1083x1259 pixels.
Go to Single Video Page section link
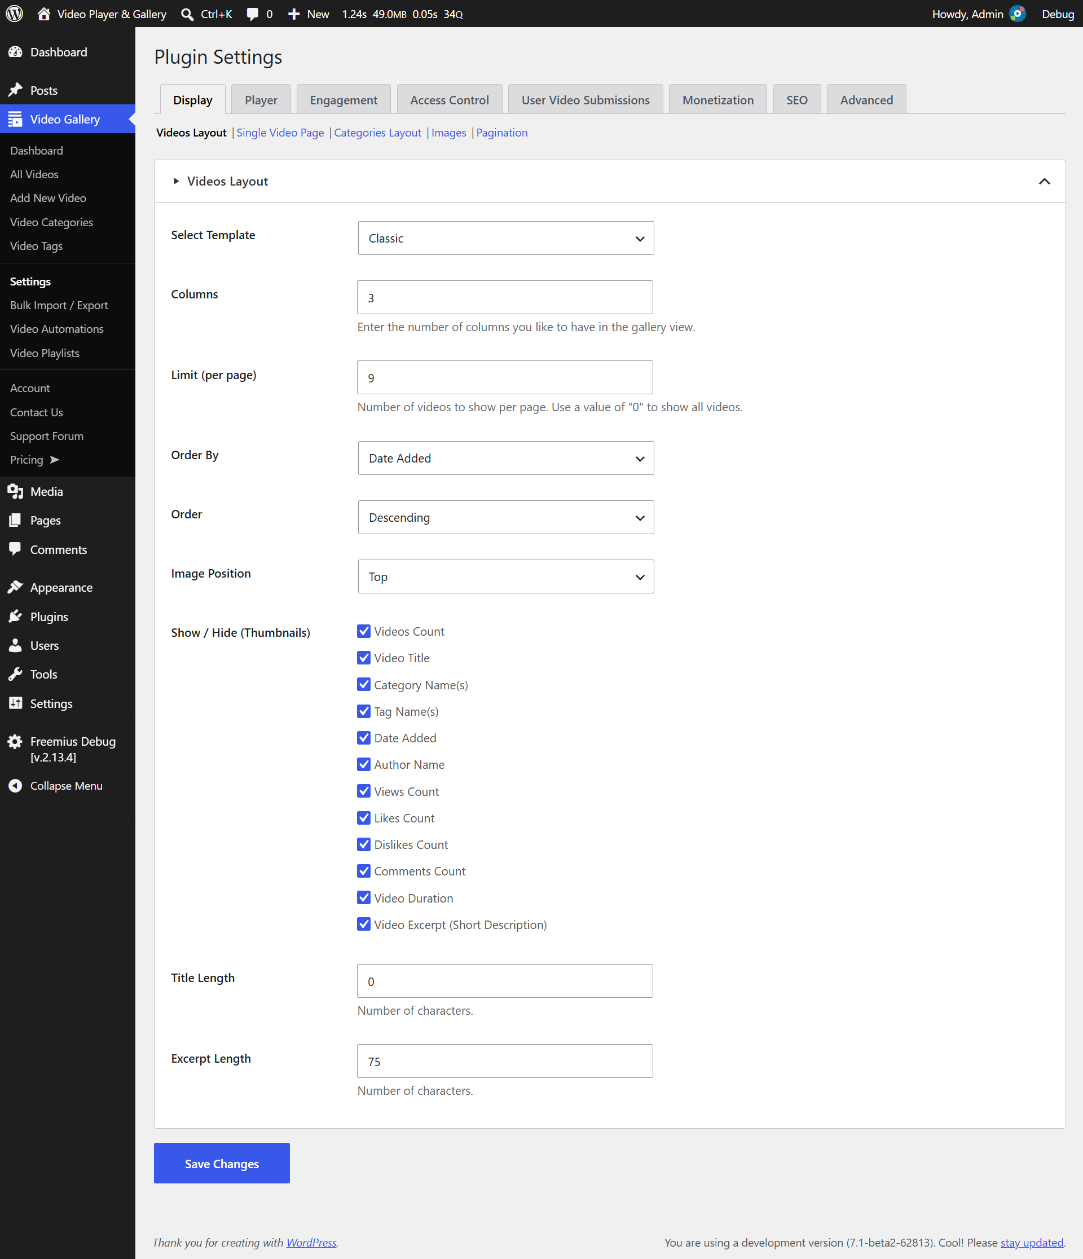pyautogui.click(x=280, y=133)
